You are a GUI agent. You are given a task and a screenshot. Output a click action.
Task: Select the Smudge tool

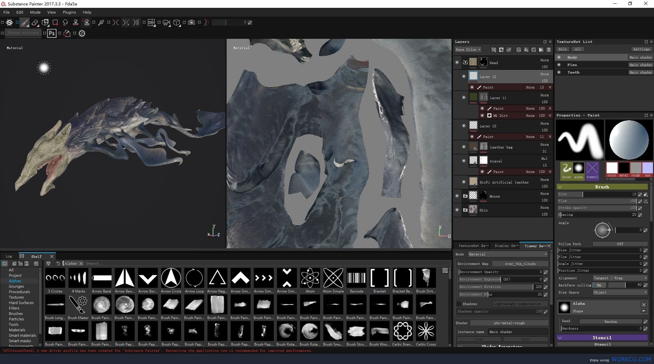(x=65, y=23)
